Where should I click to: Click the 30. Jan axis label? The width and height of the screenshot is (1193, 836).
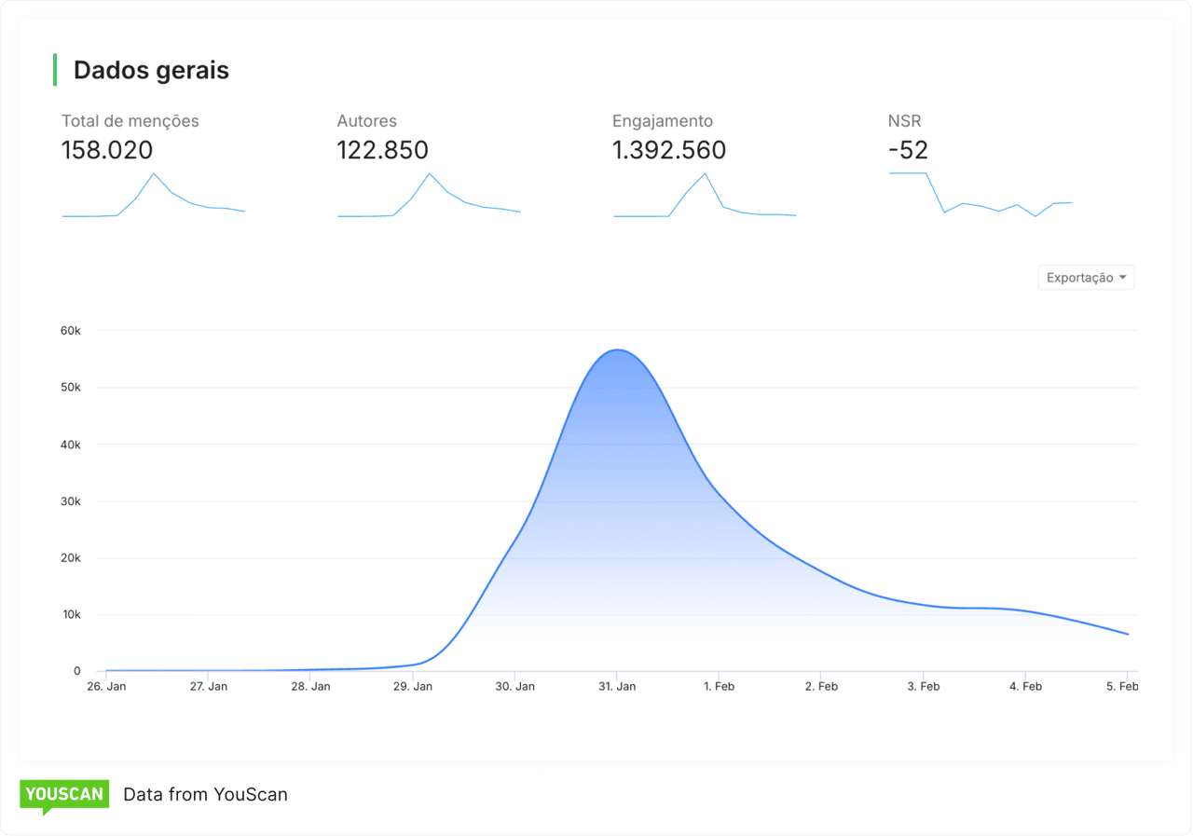tap(514, 687)
